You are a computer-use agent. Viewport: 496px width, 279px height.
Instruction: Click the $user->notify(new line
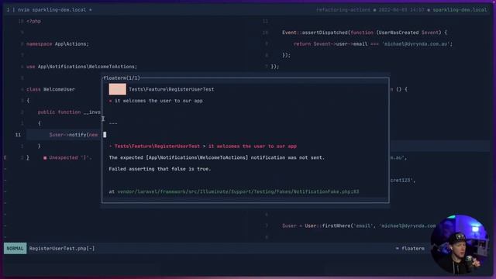[x=74, y=135]
